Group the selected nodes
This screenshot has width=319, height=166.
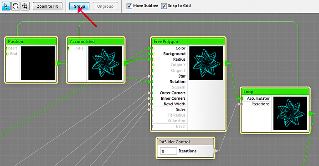click(x=79, y=6)
